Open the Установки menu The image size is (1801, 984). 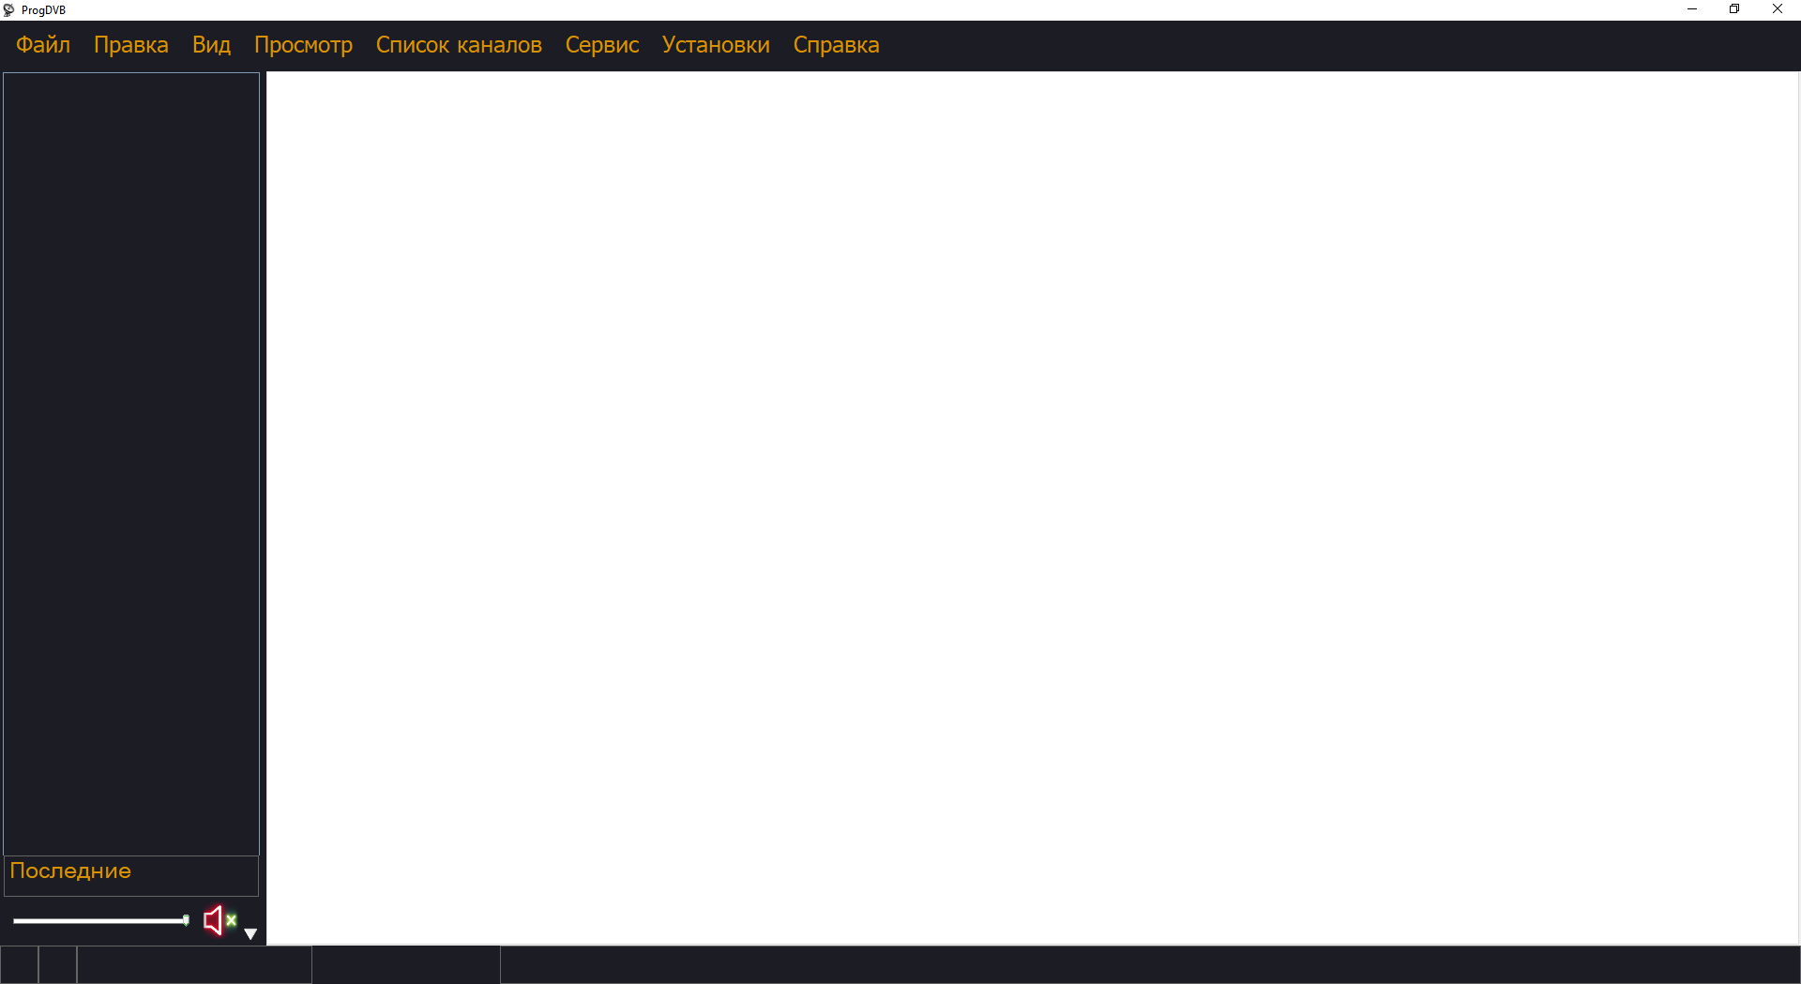[x=716, y=45]
